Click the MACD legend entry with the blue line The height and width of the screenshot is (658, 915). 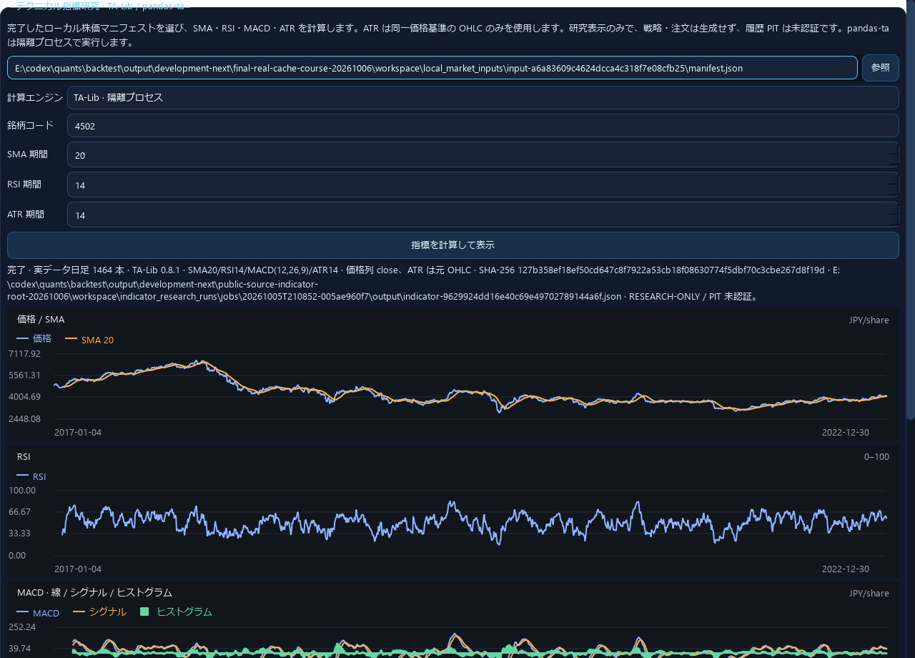pyautogui.click(x=39, y=613)
